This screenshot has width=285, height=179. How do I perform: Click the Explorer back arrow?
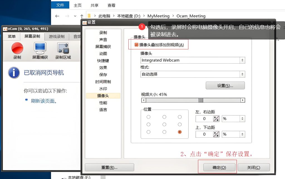point(57,16)
